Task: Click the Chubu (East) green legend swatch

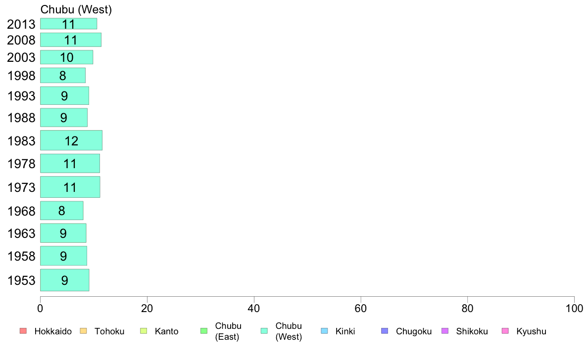Action: [x=204, y=331]
